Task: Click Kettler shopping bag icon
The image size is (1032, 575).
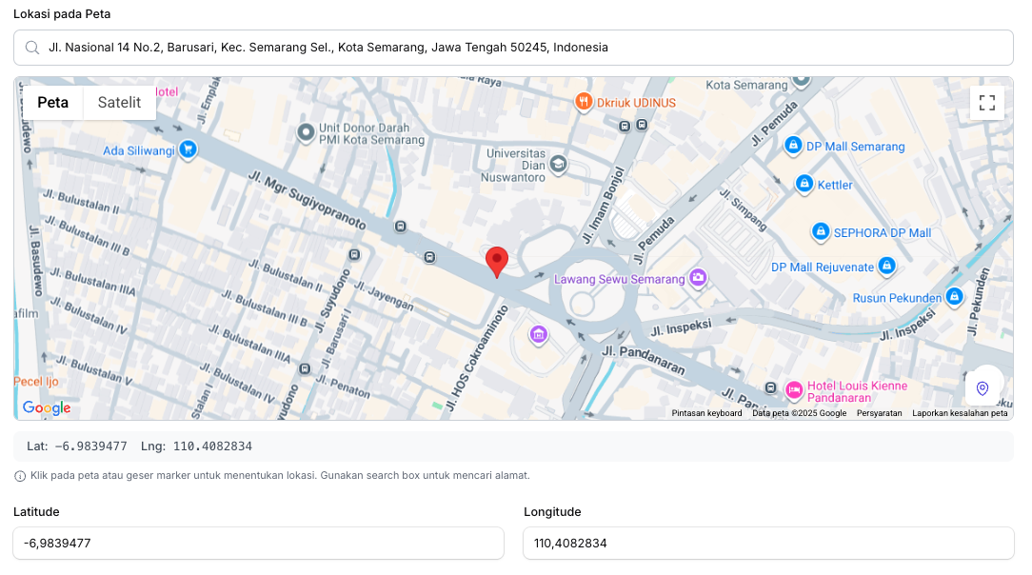Action: (804, 184)
